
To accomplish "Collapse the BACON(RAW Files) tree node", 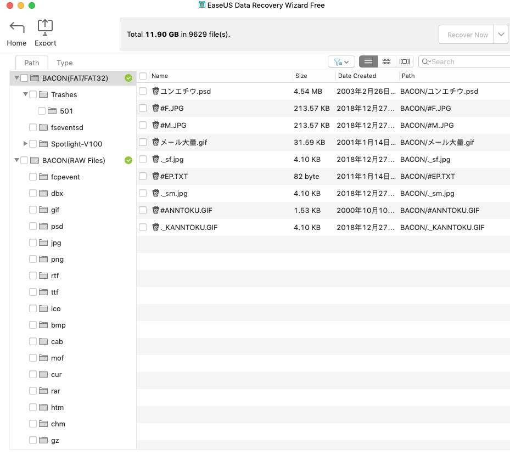I will [16, 160].
